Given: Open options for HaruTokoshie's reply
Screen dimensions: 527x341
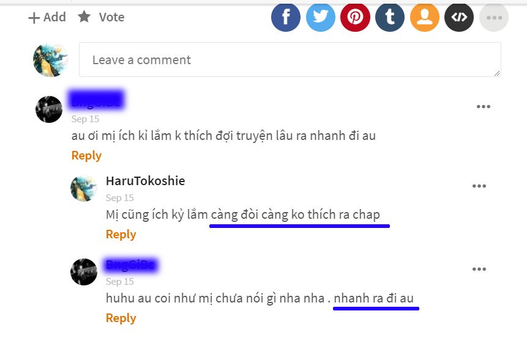Looking at the screenshot, I should tap(479, 186).
